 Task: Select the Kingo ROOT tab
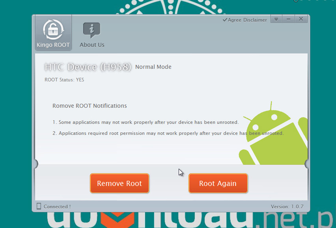point(53,33)
